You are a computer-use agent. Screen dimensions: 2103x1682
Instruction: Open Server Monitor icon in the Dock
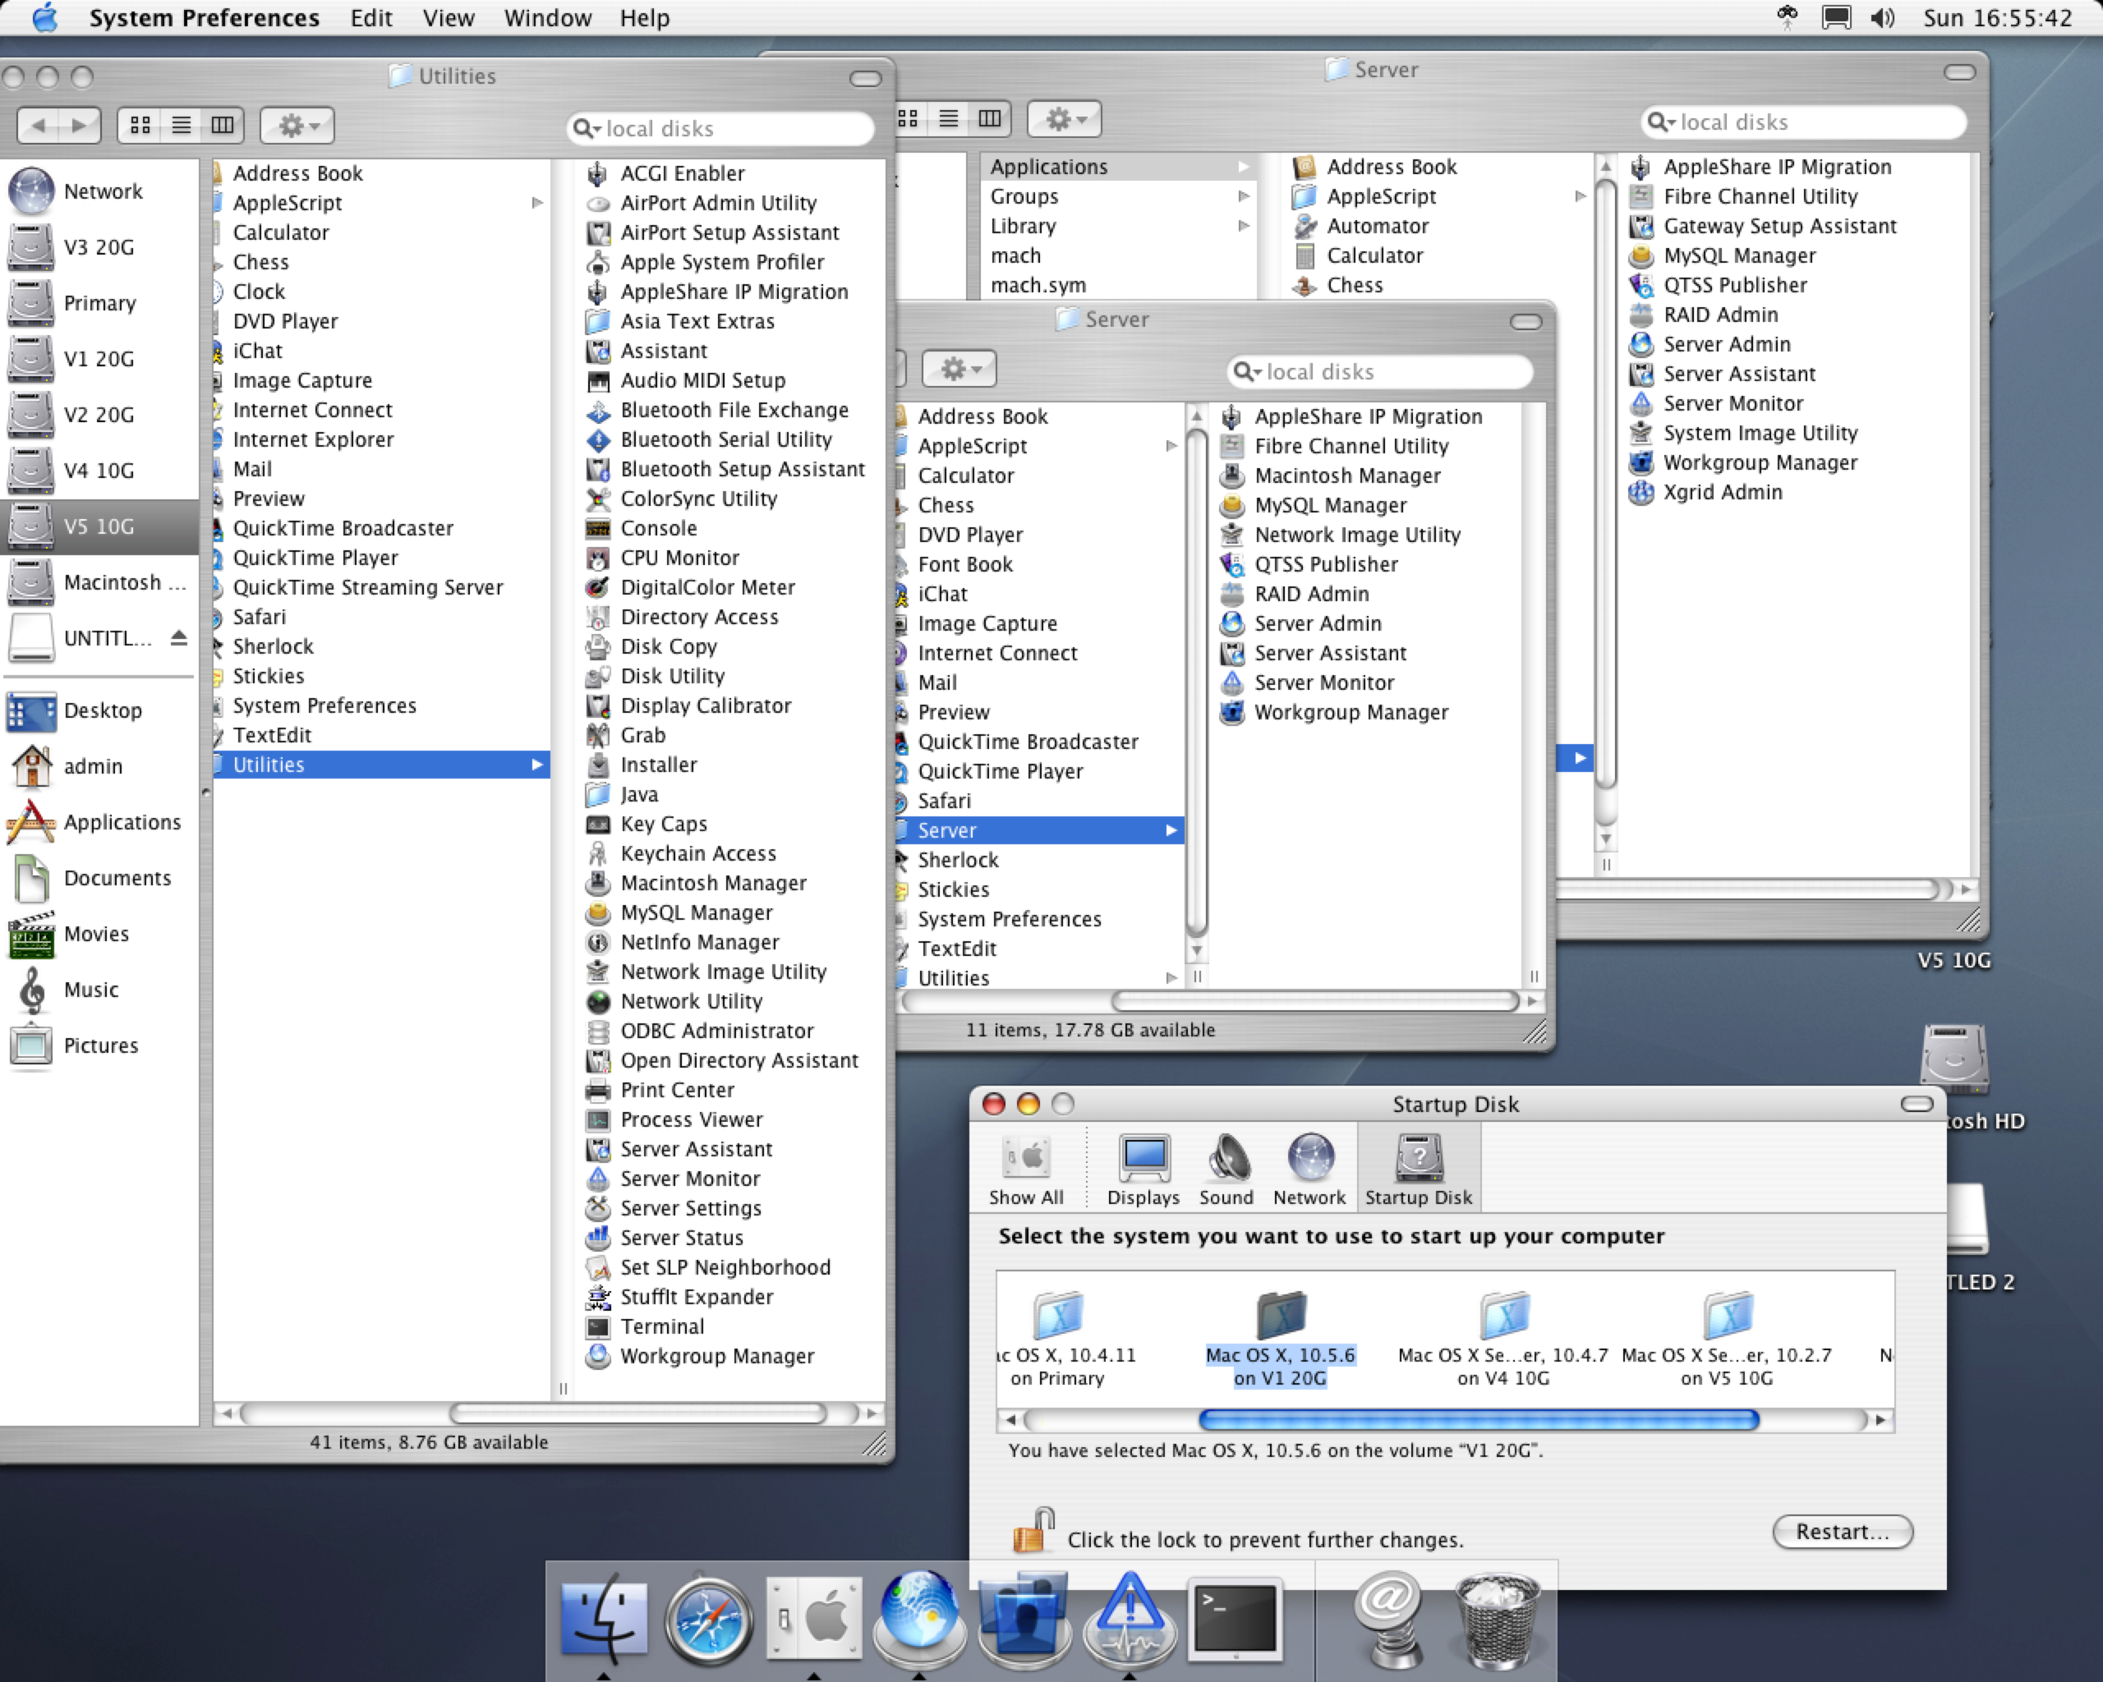coord(1130,1619)
